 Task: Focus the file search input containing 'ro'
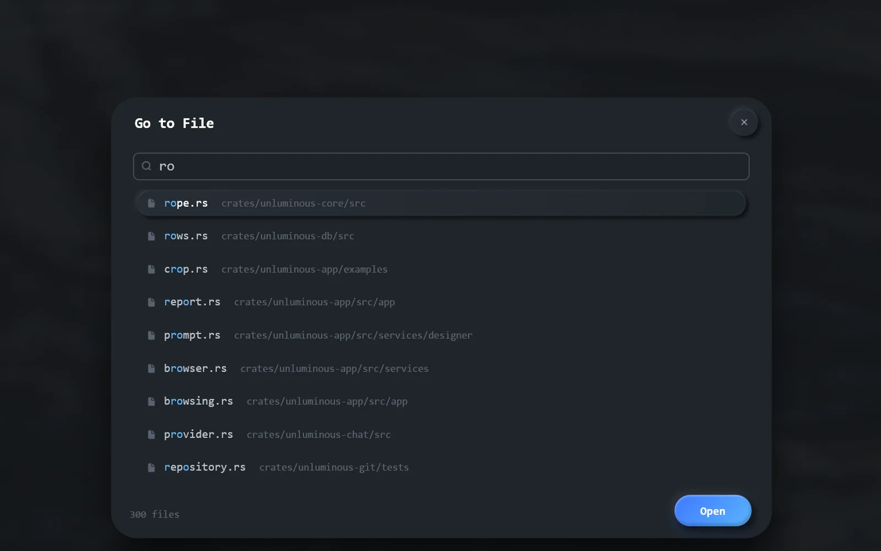point(441,166)
